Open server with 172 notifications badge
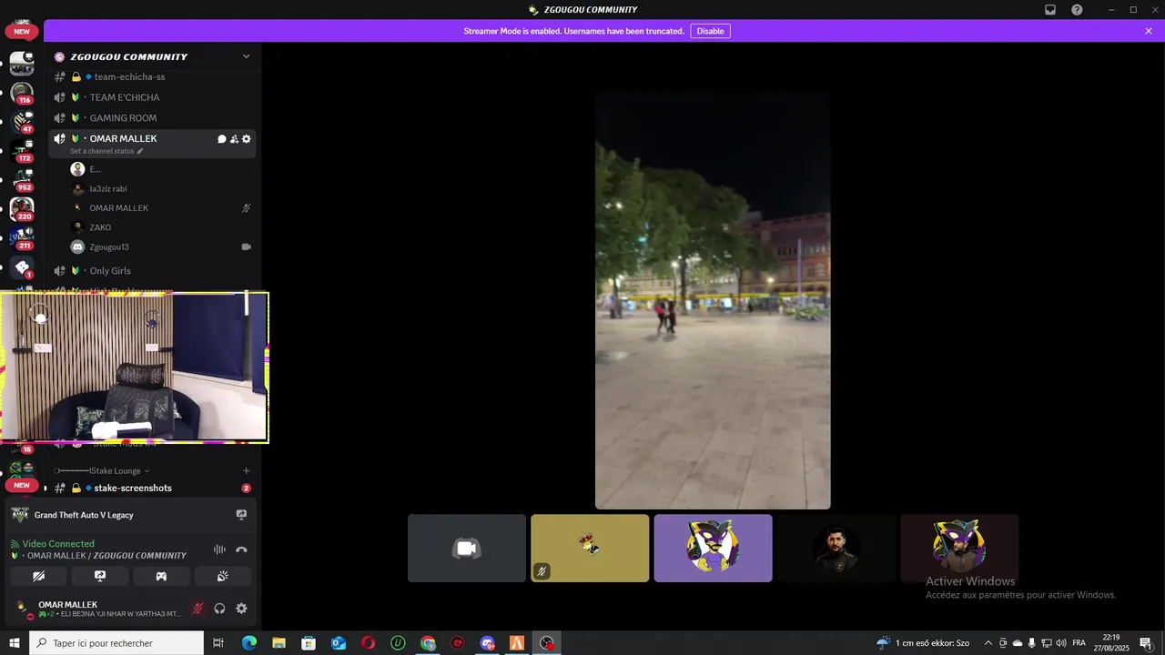This screenshot has height=655, width=1165. pyautogui.click(x=22, y=151)
